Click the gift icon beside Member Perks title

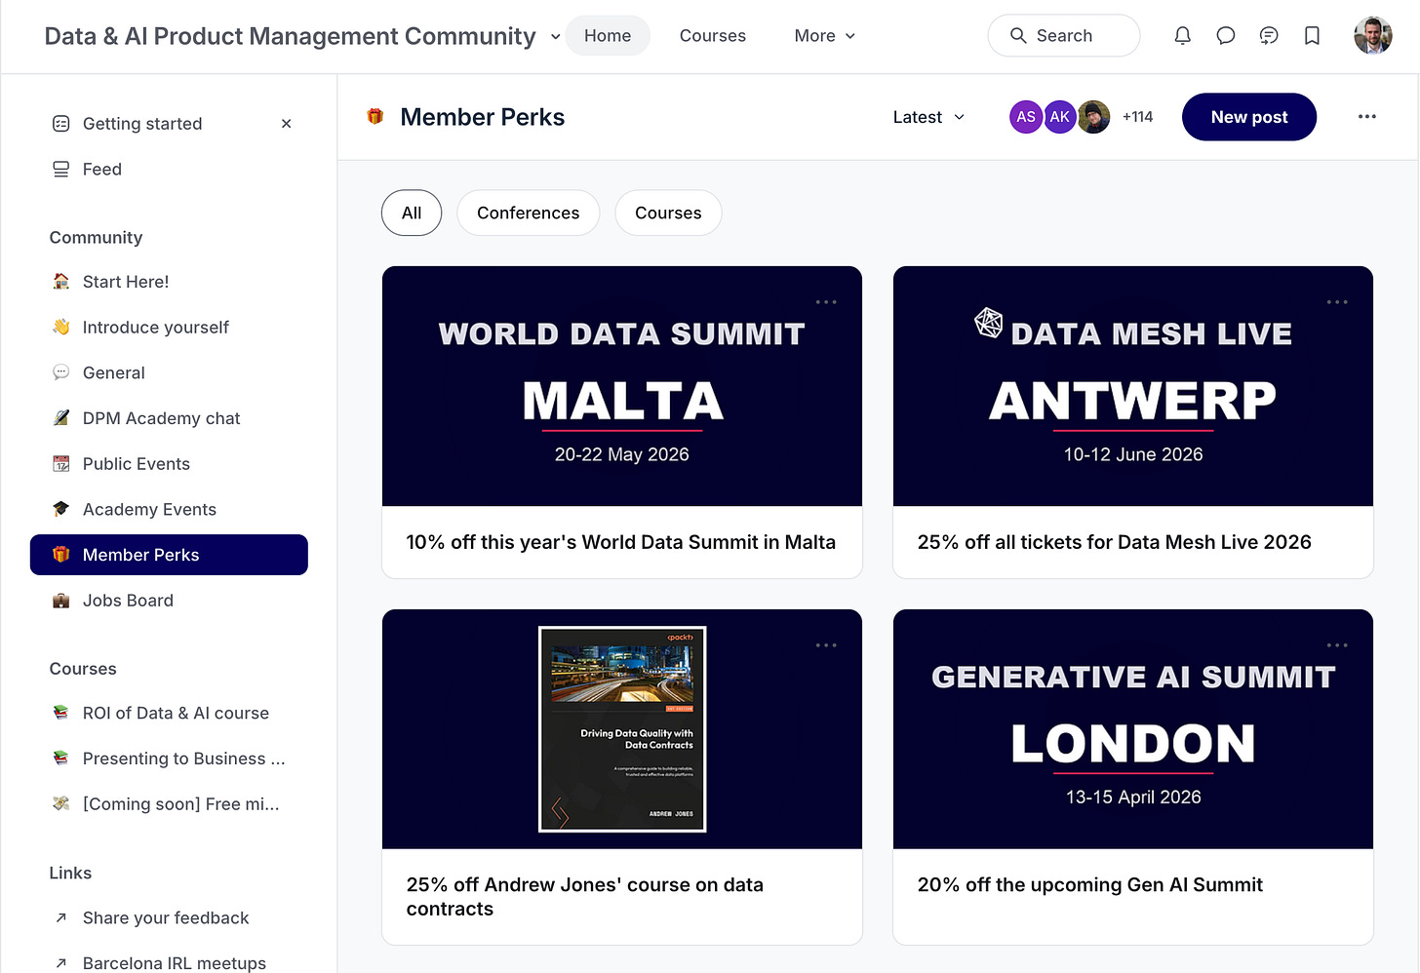375,117
